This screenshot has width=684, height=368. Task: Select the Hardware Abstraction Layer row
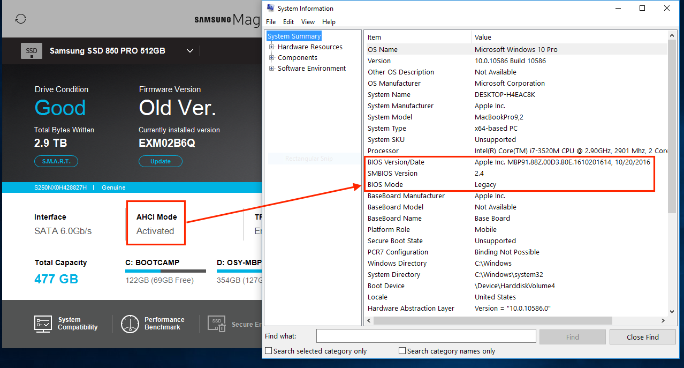pyautogui.click(x=516, y=308)
